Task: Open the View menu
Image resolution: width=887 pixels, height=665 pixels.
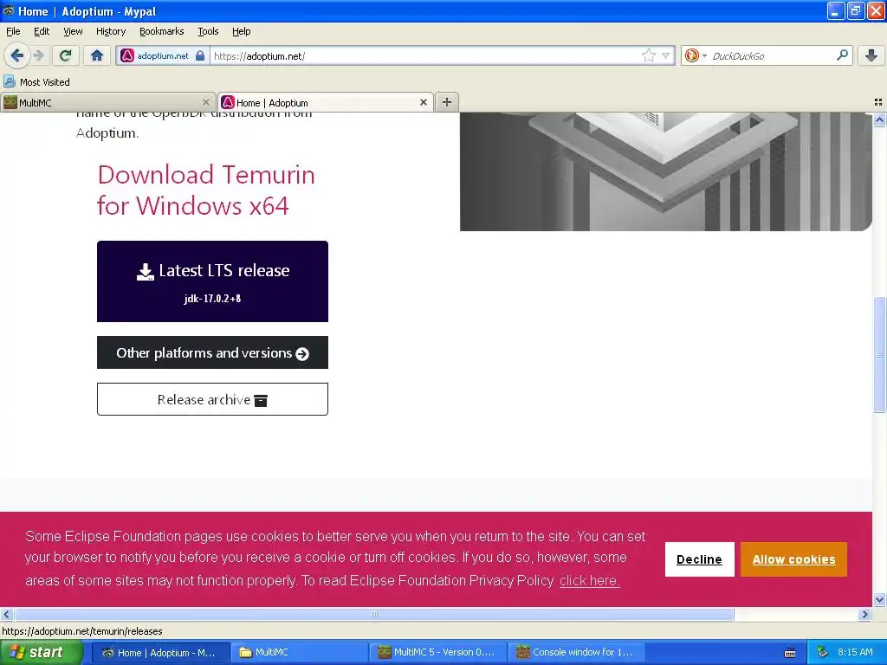Action: click(73, 31)
